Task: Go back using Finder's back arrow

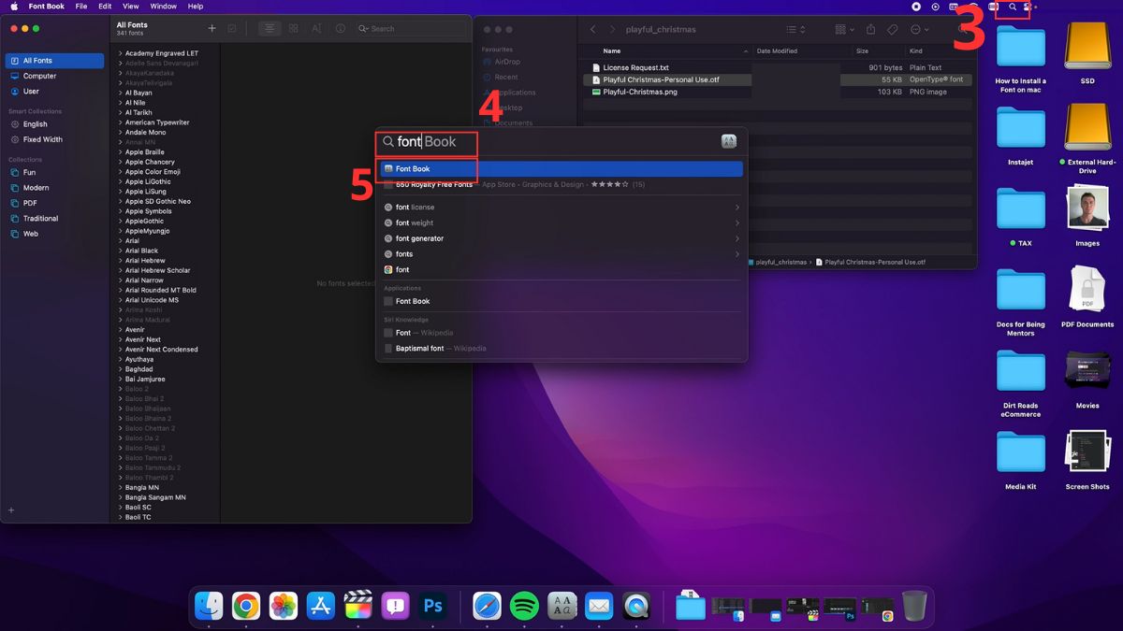Action: click(x=592, y=29)
